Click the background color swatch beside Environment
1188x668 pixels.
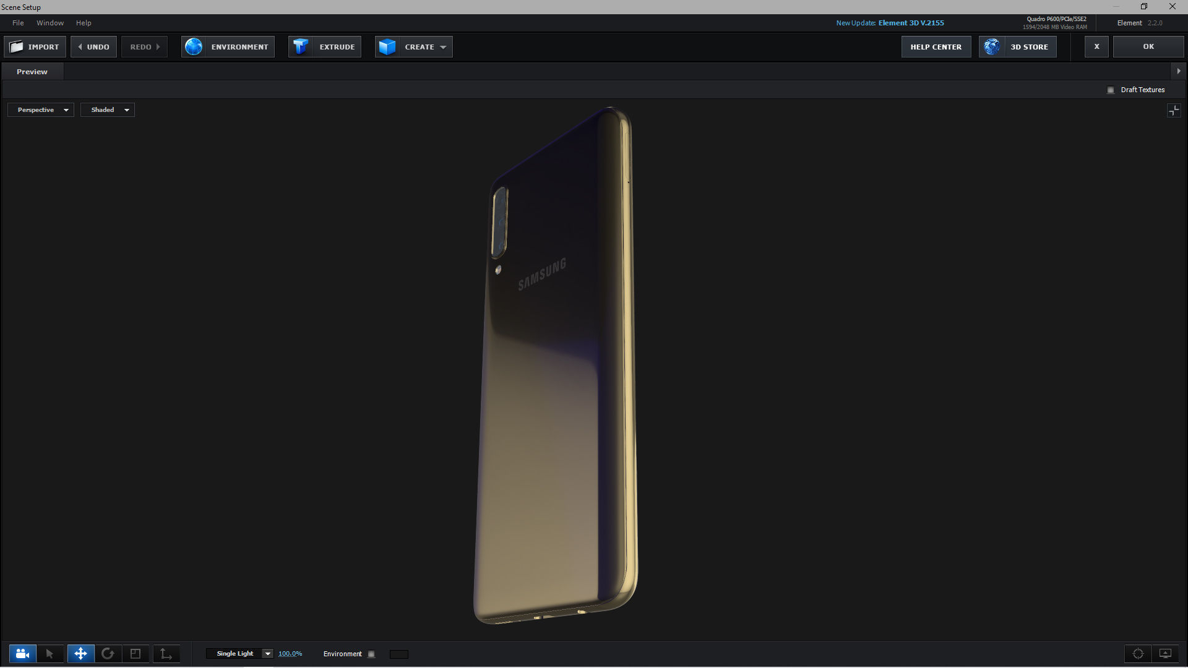[x=399, y=654]
